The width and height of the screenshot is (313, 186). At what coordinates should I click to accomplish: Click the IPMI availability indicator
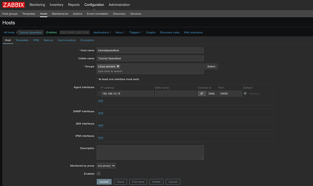[x=86, y=32]
